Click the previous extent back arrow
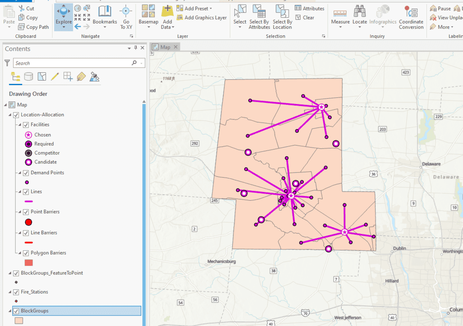Image resolution: width=463 pixels, height=326 pixels. point(78,27)
